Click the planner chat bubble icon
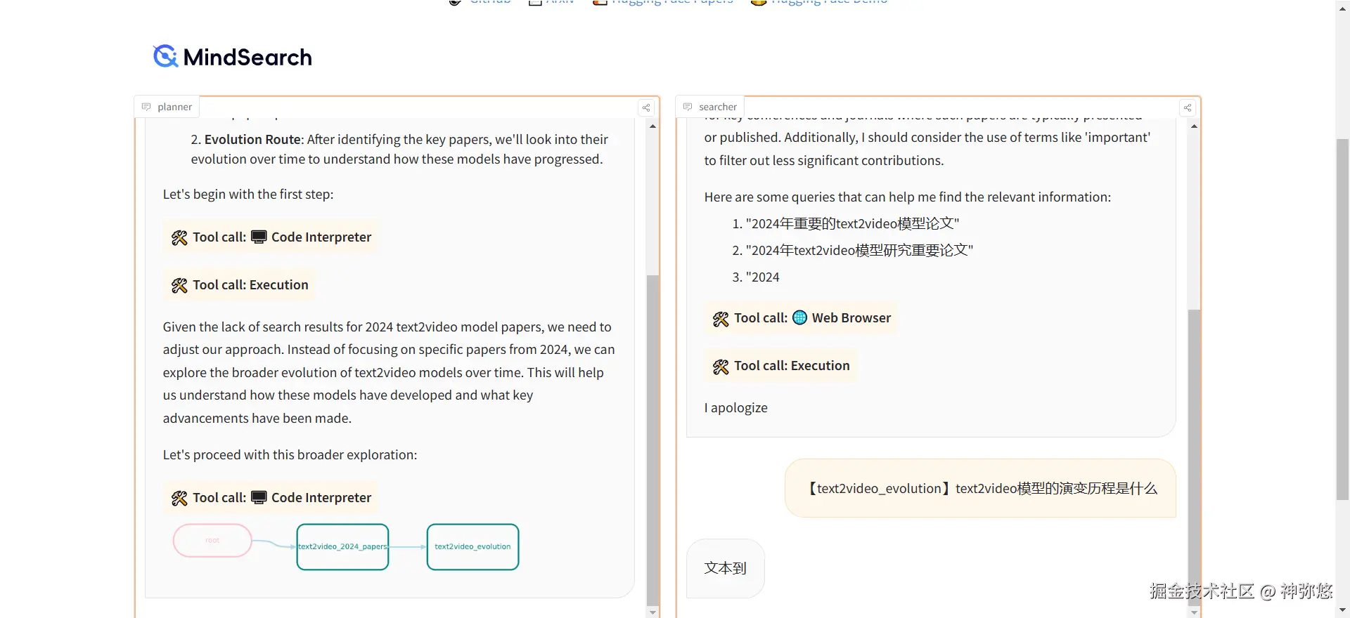Image resolution: width=1350 pixels, height=618 pixels. (x=146, y=107)
